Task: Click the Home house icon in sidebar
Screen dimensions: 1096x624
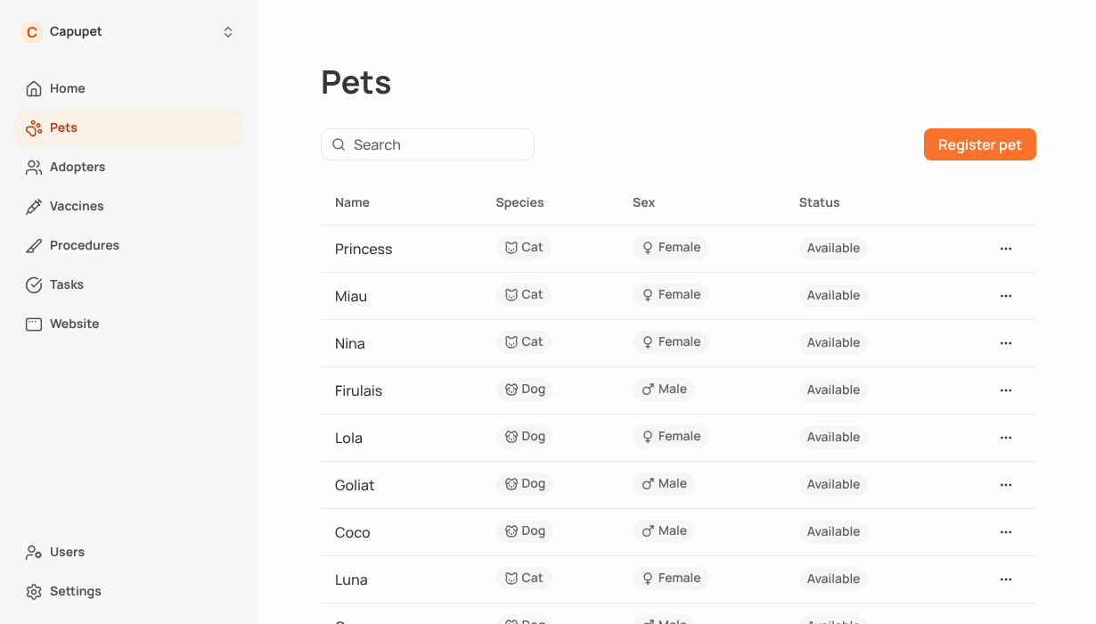Action: (x=34, y=88)
